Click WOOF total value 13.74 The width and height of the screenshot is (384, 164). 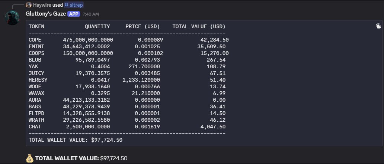pos(218,86)
